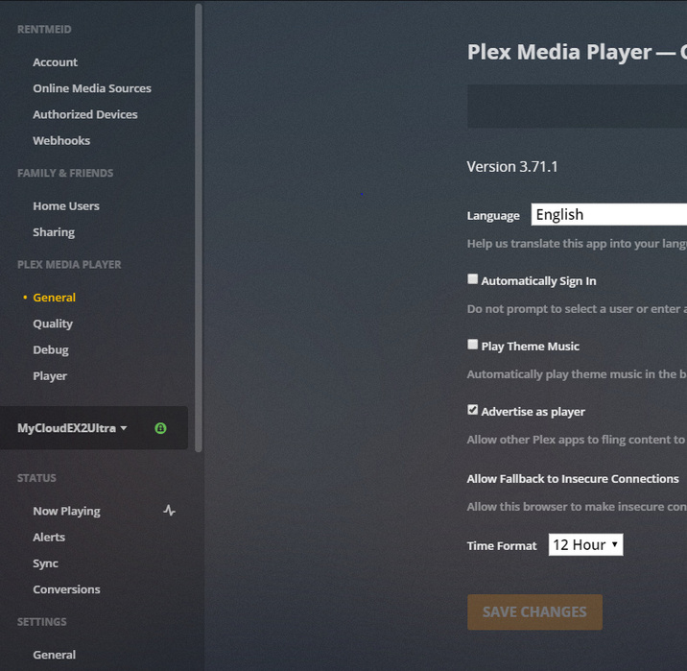Open the Alerts status page
Screen dimensions: 687x671
click(49, 538)
